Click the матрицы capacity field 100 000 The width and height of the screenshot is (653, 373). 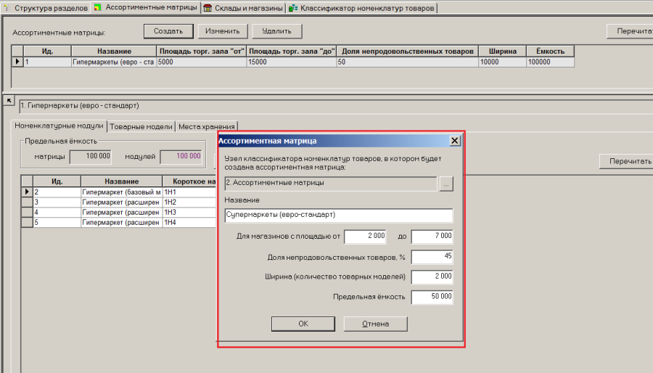coord(91,157)
